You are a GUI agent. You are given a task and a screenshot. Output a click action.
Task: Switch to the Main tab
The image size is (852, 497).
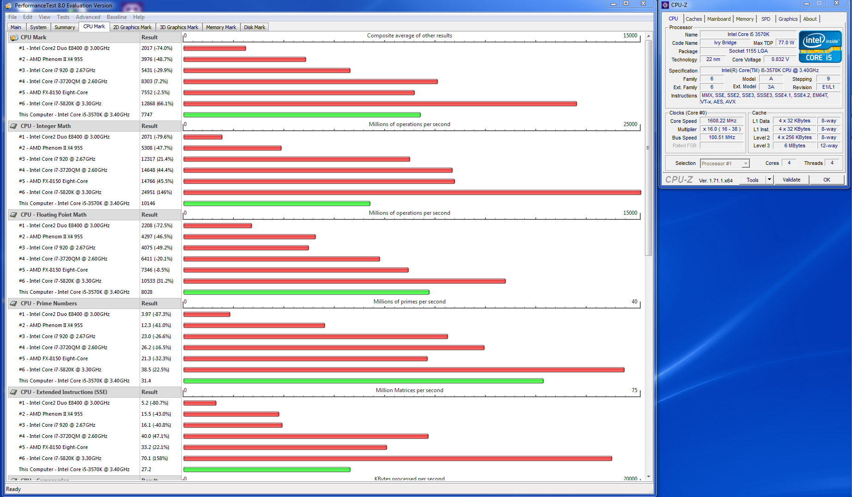click(16, 27)
